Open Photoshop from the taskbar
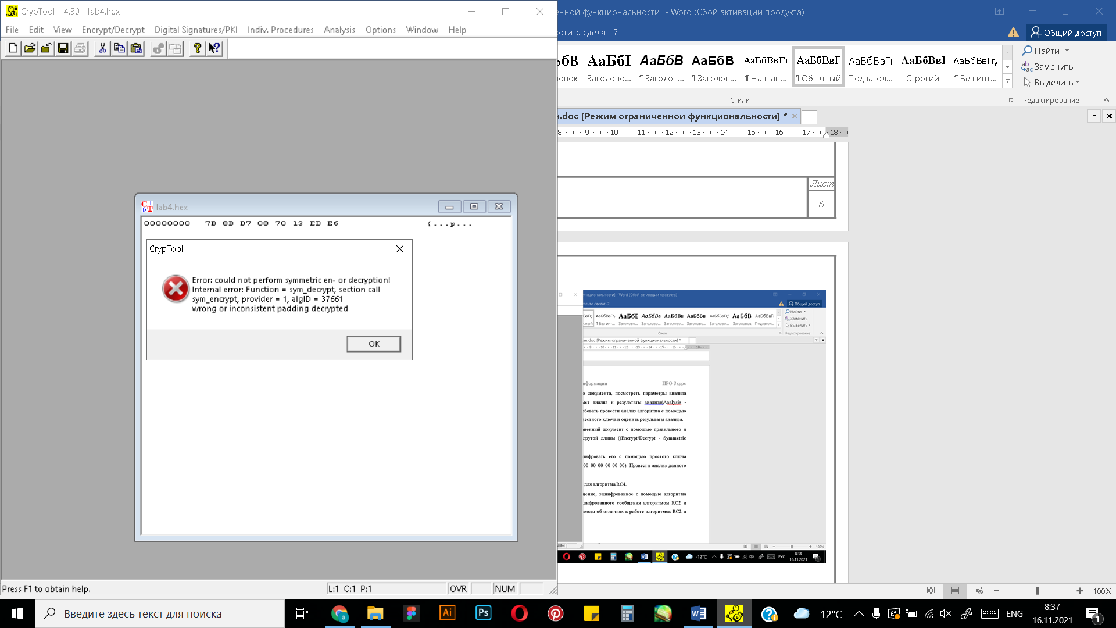1116x628 pixels. [484, 613]
